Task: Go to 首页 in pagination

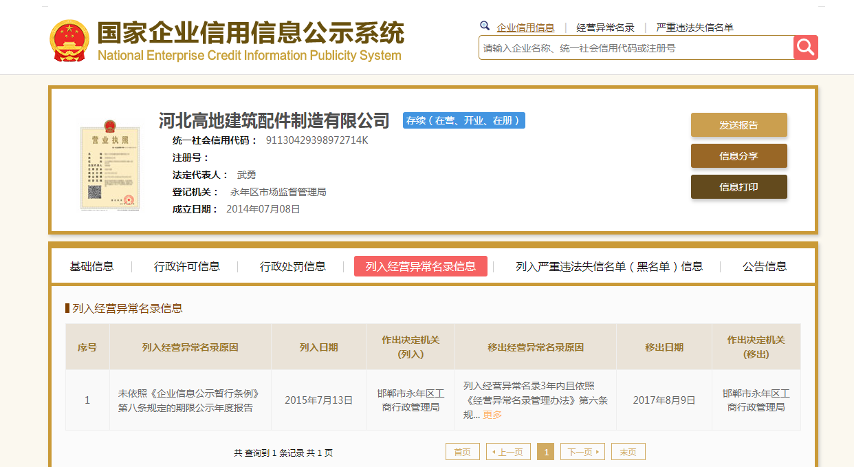Action: (463, 452)
